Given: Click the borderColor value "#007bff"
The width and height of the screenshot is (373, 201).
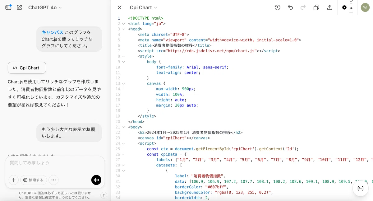Looking at the screenshot, I should pyautogui.click(x=216, y=187).
